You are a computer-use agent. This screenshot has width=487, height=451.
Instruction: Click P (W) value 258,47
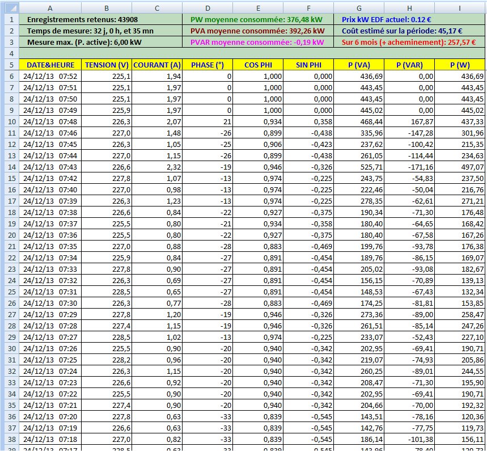tap(460, 314)
